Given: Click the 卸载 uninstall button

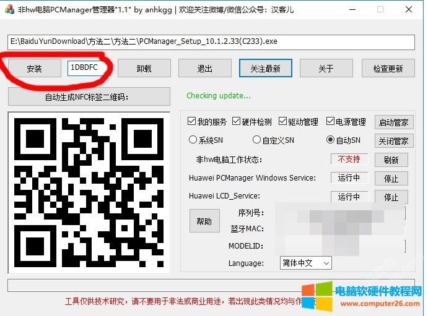Looking at the screenshot, I should pos(144,68).
